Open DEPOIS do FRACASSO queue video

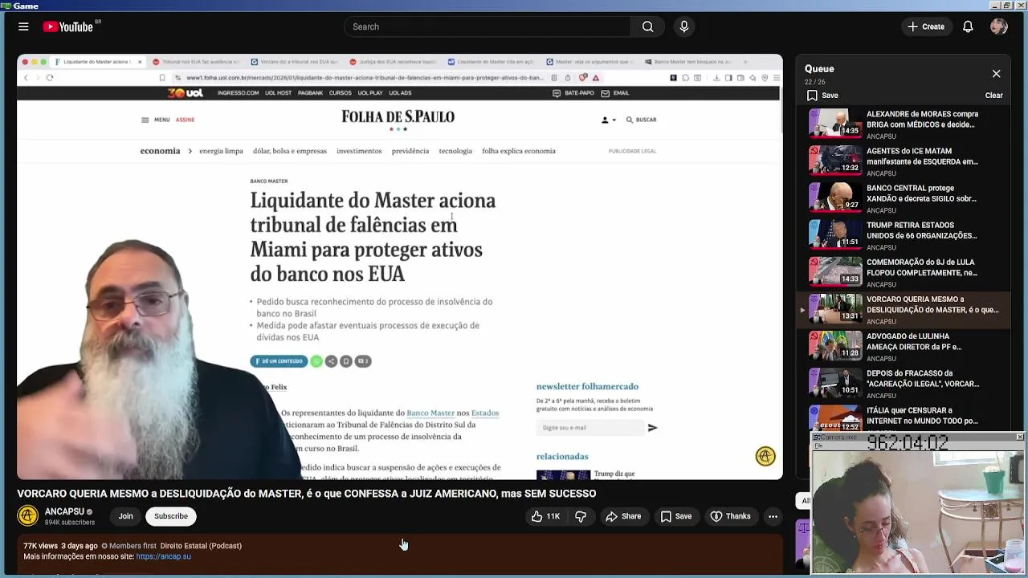pos(903,383)
